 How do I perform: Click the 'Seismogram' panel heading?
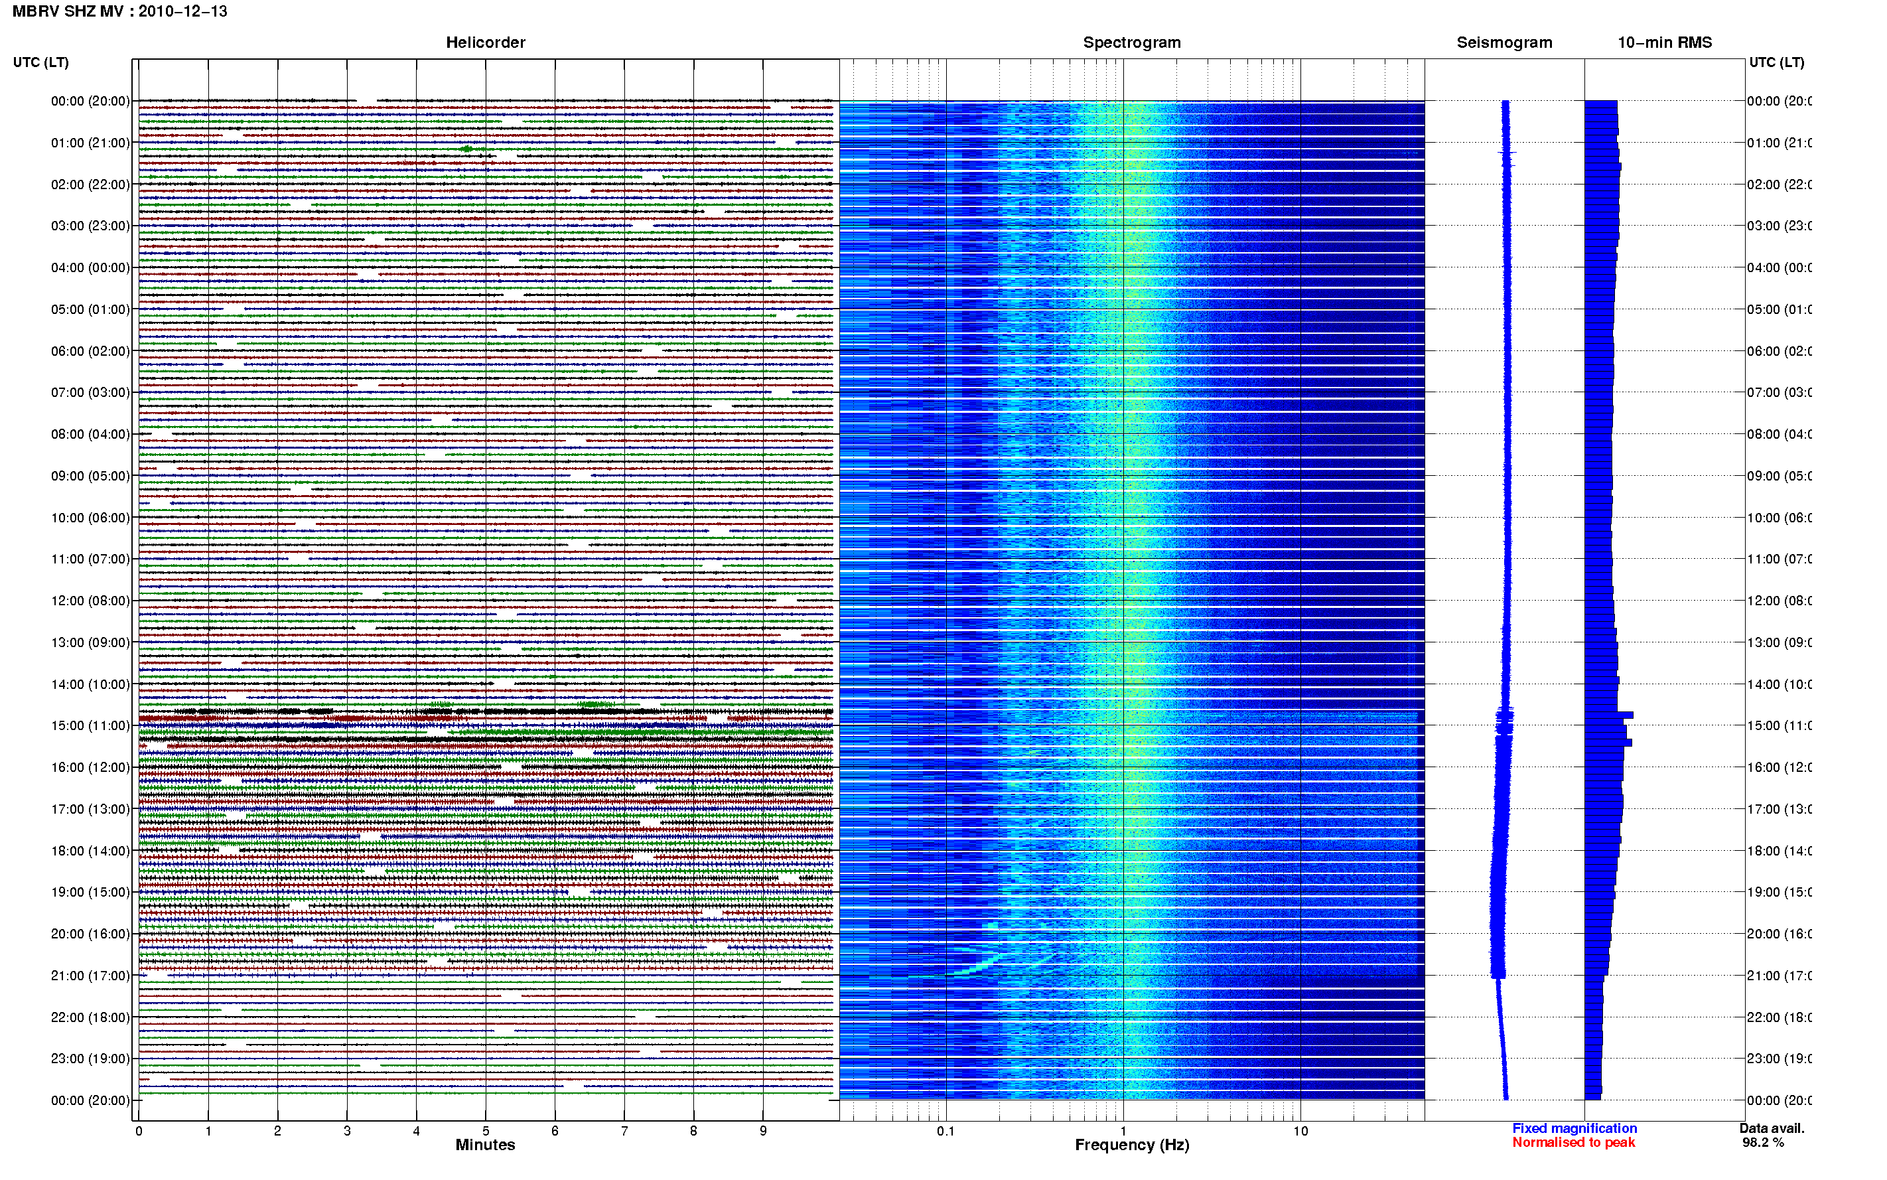(x=1504, y=43)
